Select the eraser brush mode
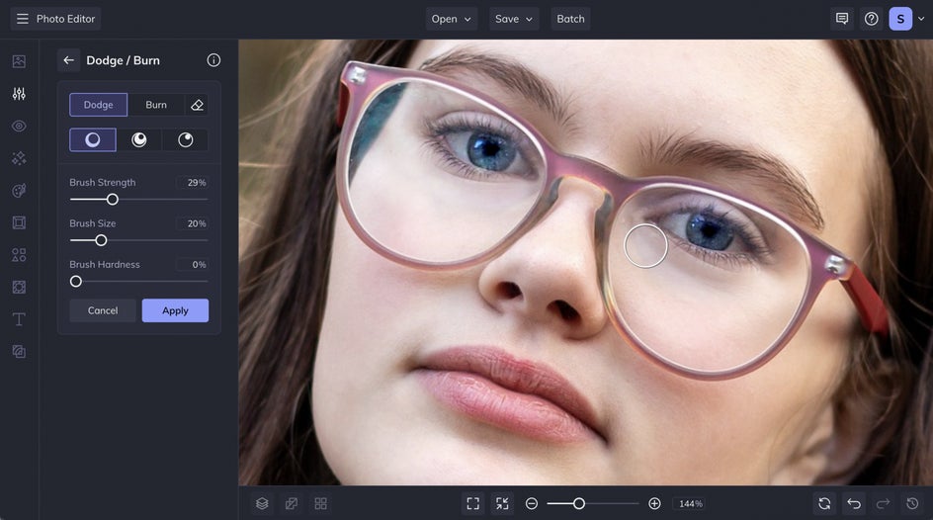Image resolution: width=933 pixels, height=520 pixels. pyautogui.click(x=197, y=105)
